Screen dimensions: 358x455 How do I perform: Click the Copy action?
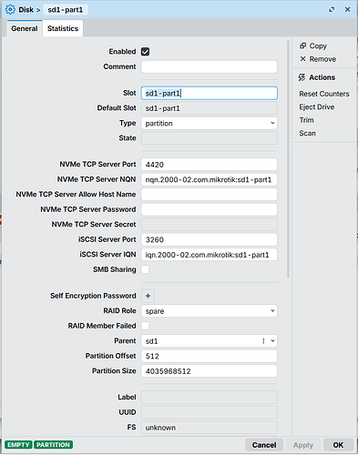click(x=318, y=45)
